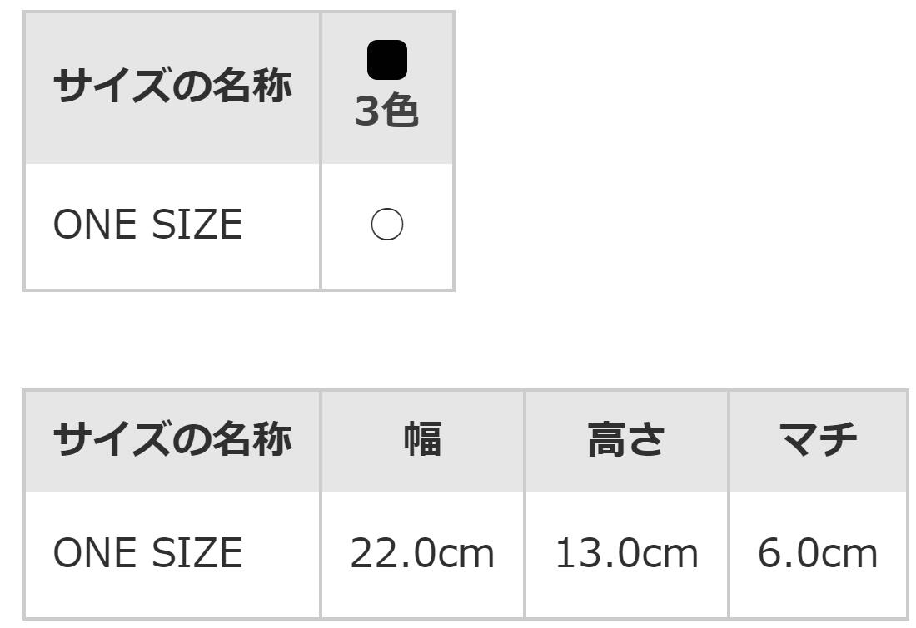Click the 幅 column header

click(422, 439)
